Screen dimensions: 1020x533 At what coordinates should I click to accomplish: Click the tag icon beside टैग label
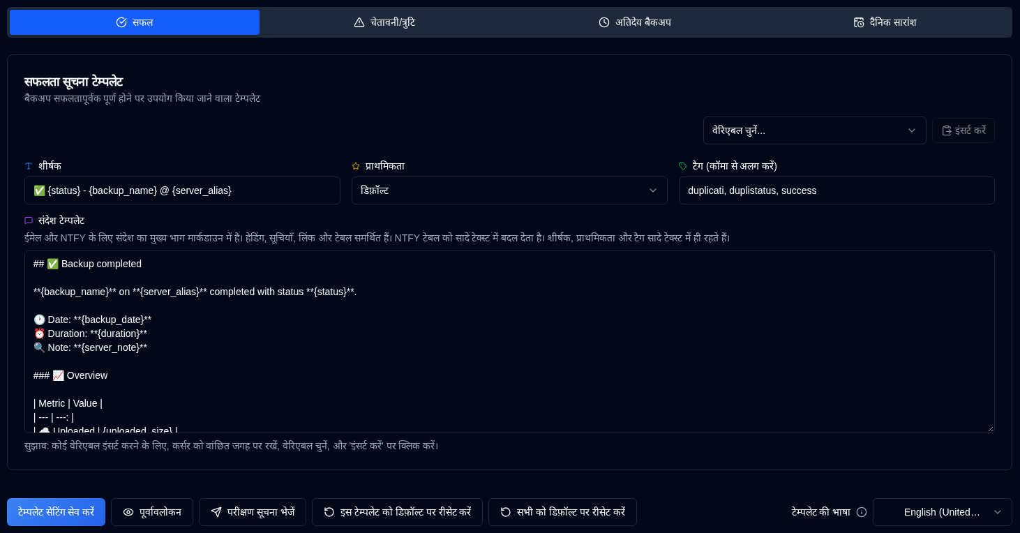(683, 166)
